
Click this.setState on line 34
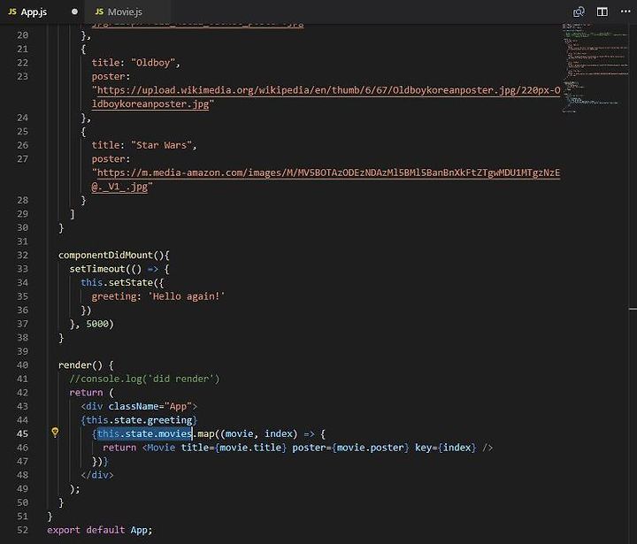(117, 282)
